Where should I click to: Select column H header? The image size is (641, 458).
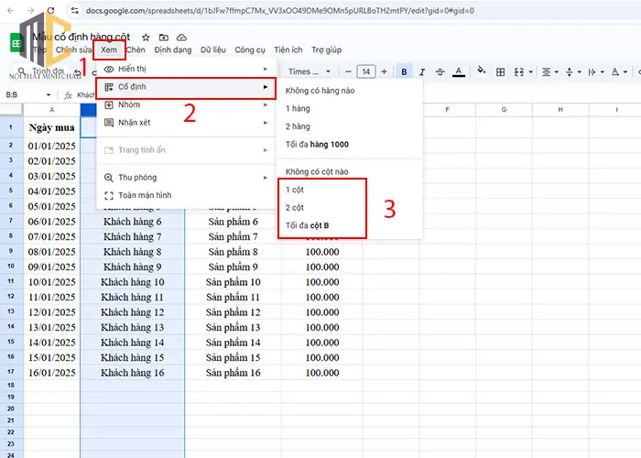tap(560, 110)
